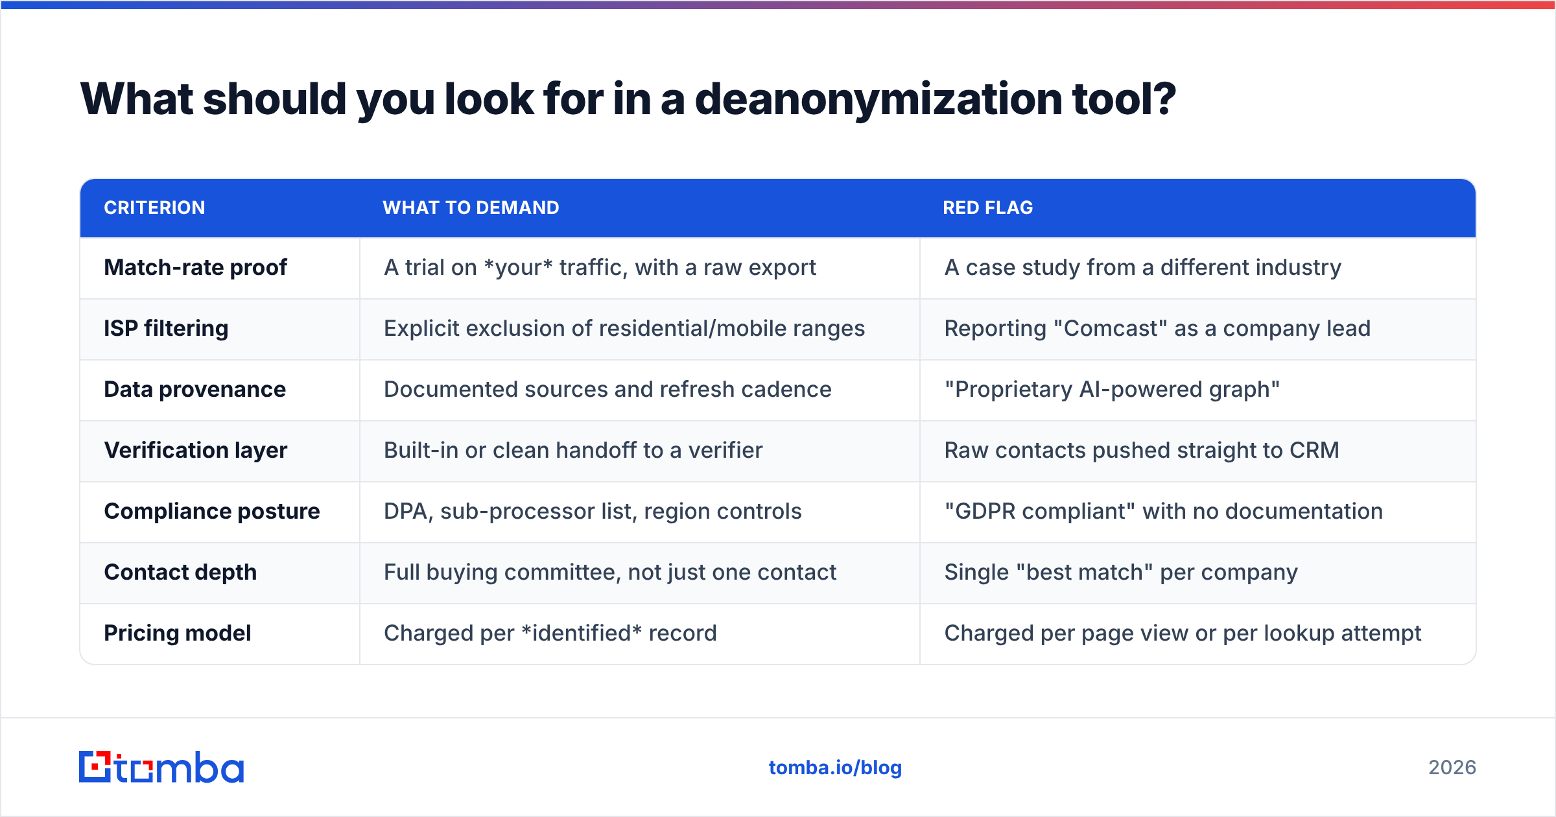Image resolution: width=1556 pixels, height=817 pixels.
Task: Click "DPA, sub-processor list, region controls"
Action: pyautogui.click(x=593, y=511)
